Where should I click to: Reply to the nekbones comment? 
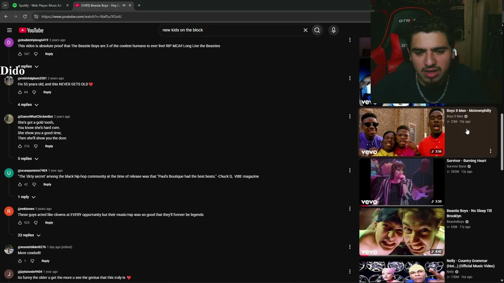[49, 222]
